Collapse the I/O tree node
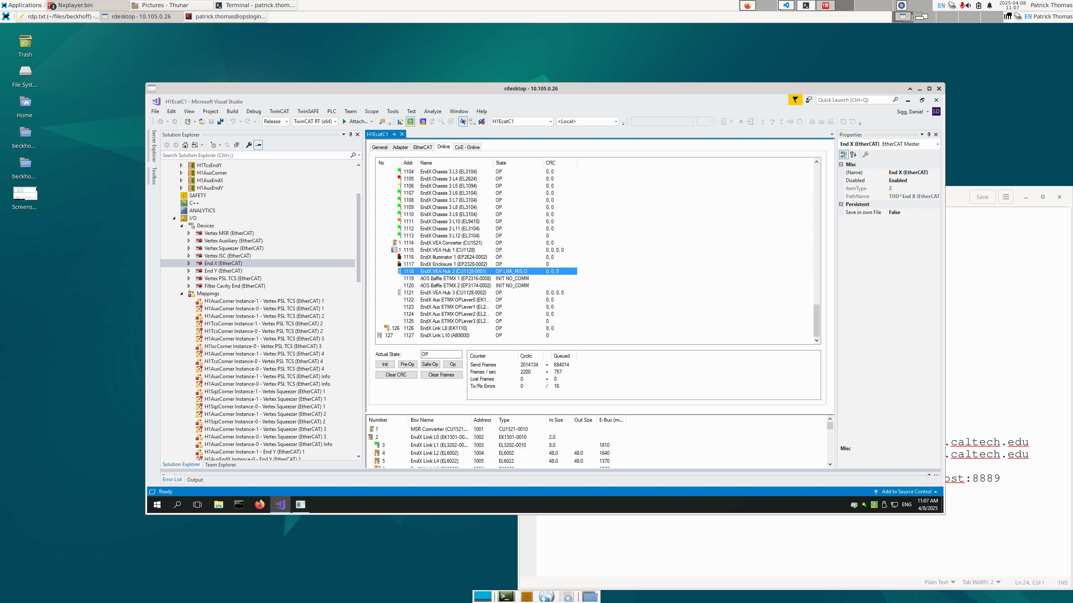 pyautogui.click(x=174, y=218)
